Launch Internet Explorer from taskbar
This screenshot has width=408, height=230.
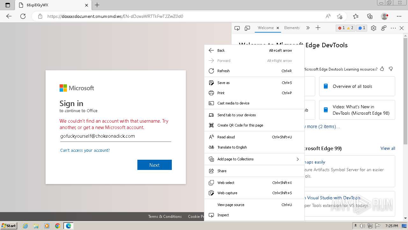tap(25, 226)
